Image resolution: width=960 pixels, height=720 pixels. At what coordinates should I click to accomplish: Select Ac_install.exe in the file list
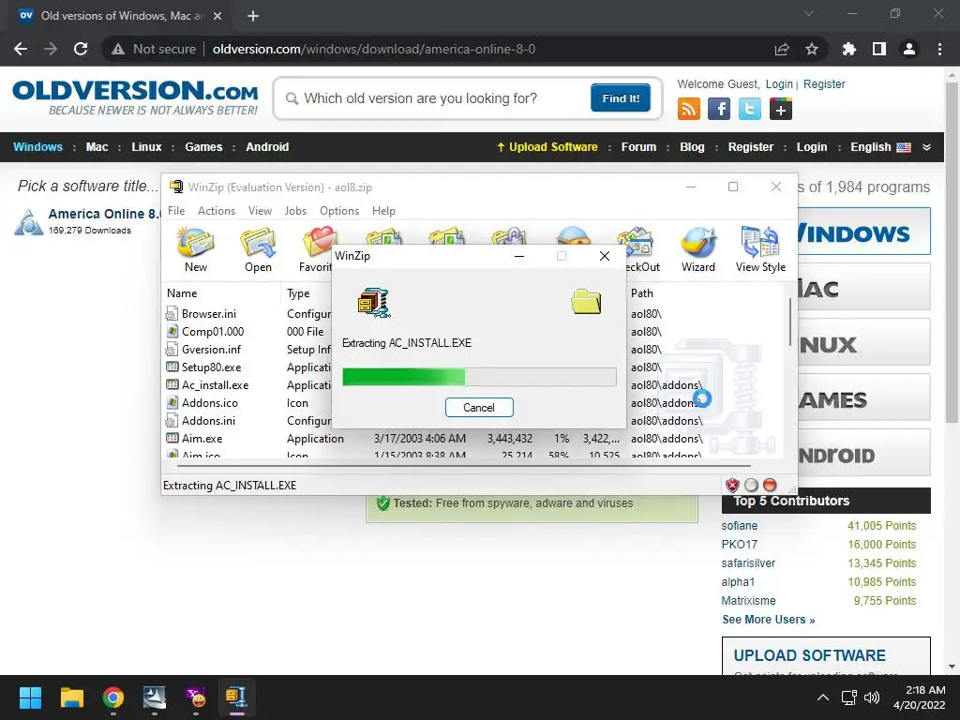click(x=215, y=384)
